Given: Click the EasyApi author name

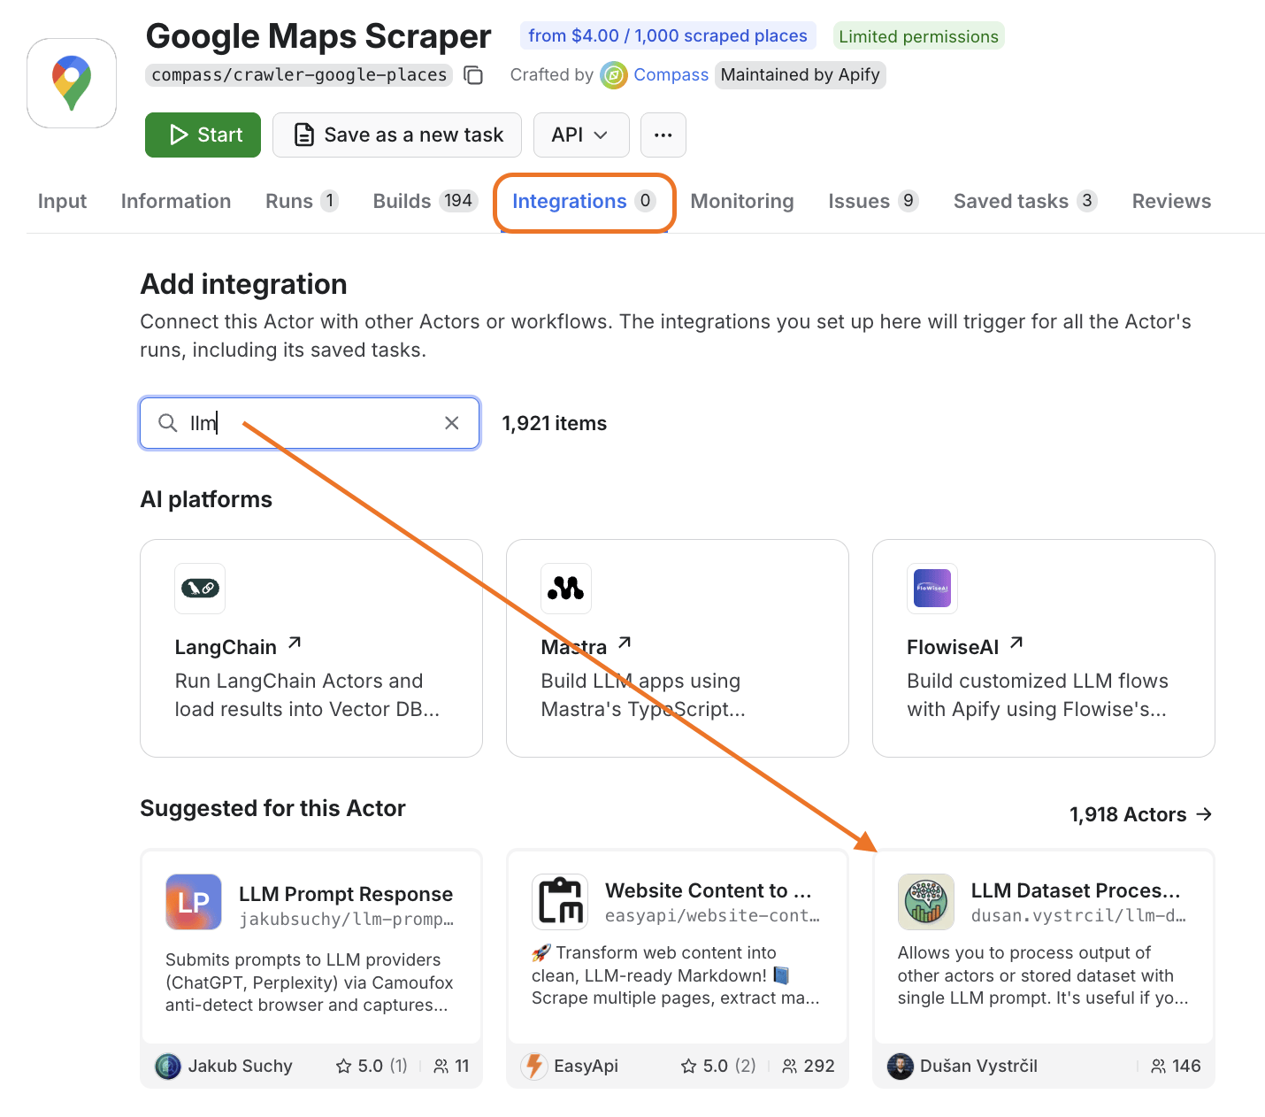Looking at the screenshot, I should click(x=586, y=1067).
